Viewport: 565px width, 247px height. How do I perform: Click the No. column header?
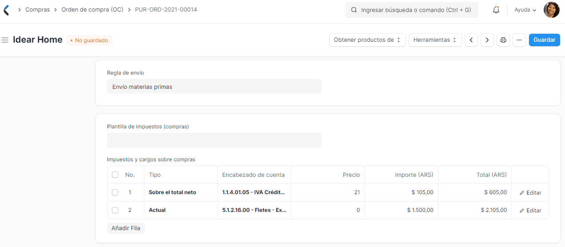(130, 175)
